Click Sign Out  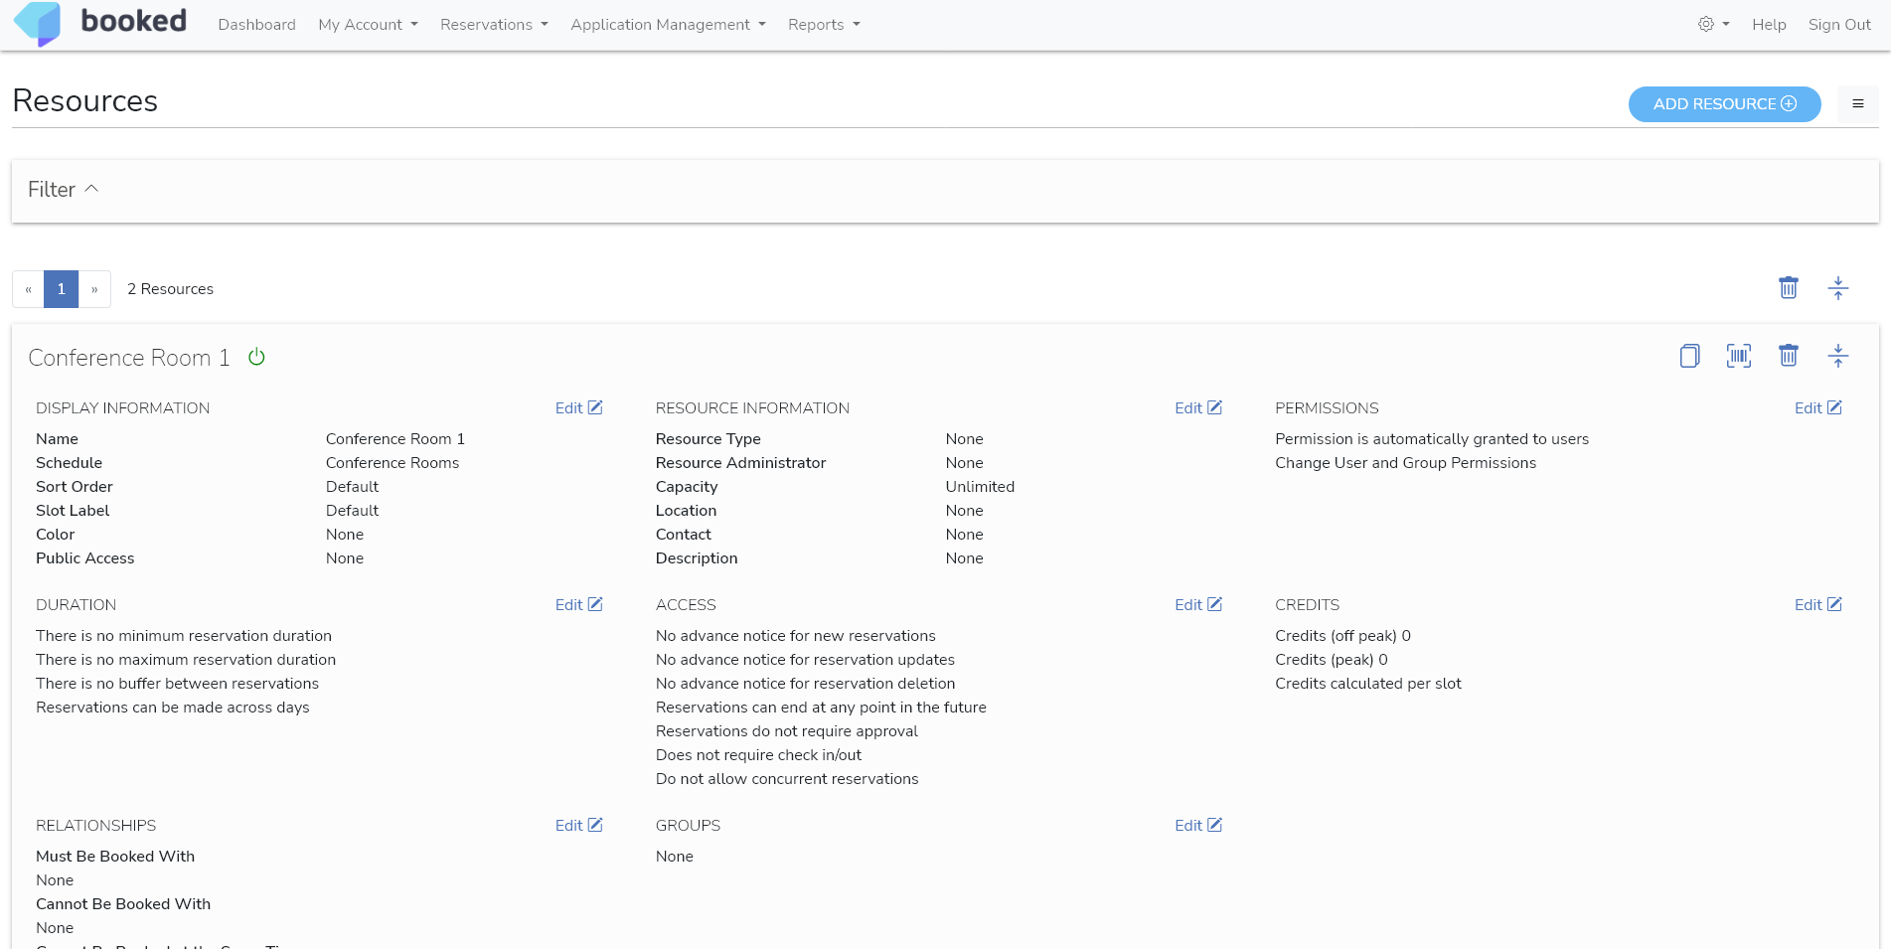1839,24
